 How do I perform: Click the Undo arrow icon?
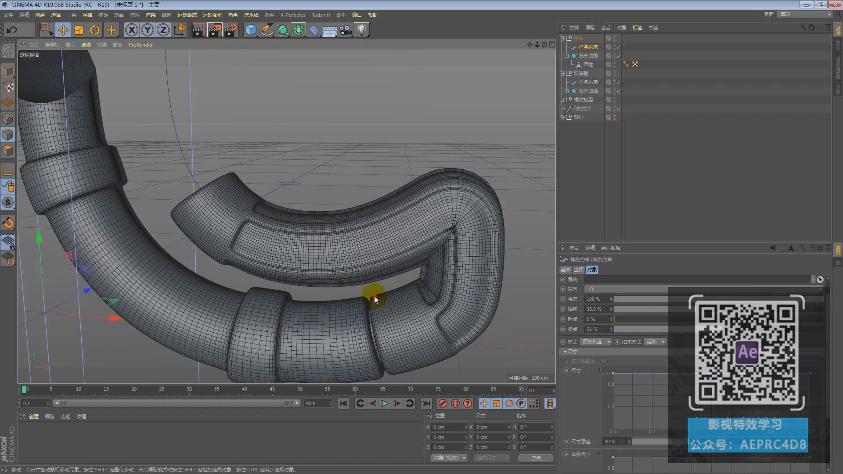[x=12, y=30]
